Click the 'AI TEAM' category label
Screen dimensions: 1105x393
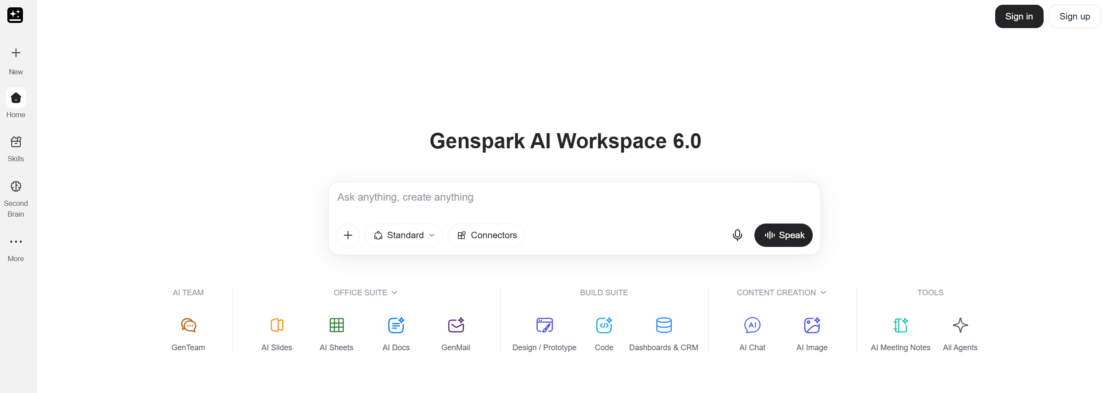point(188,293)
